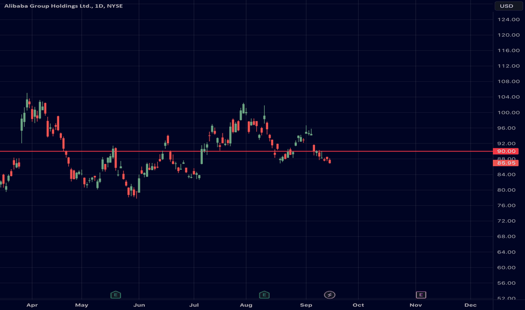
Task: Click the pink upcoming earnings E marker in November
Action: click(421, 295)
